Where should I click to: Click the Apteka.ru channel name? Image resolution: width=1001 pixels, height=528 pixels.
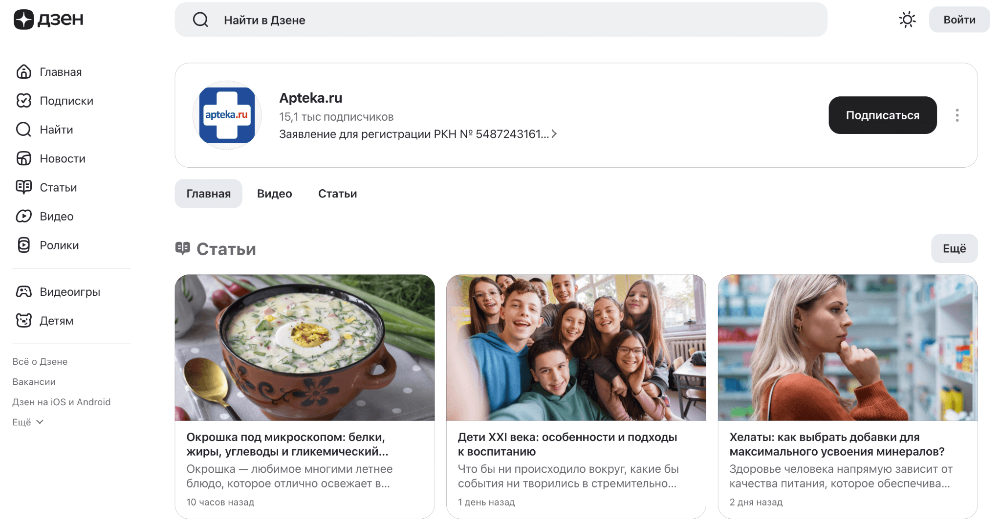pyautogui.click(x=311, y=98)
